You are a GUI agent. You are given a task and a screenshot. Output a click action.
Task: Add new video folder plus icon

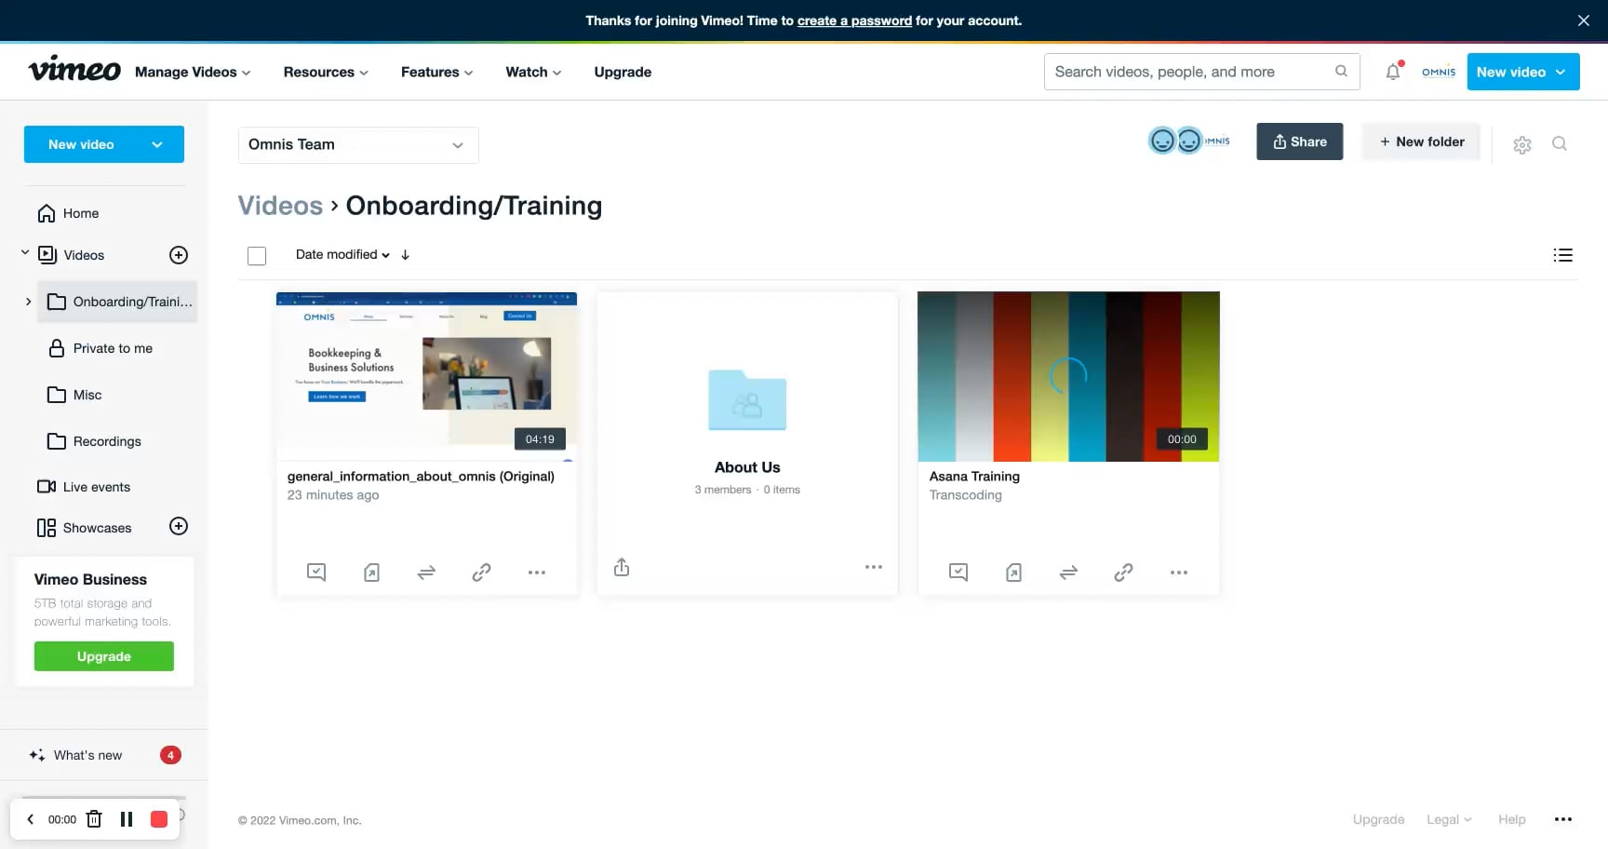179,255
